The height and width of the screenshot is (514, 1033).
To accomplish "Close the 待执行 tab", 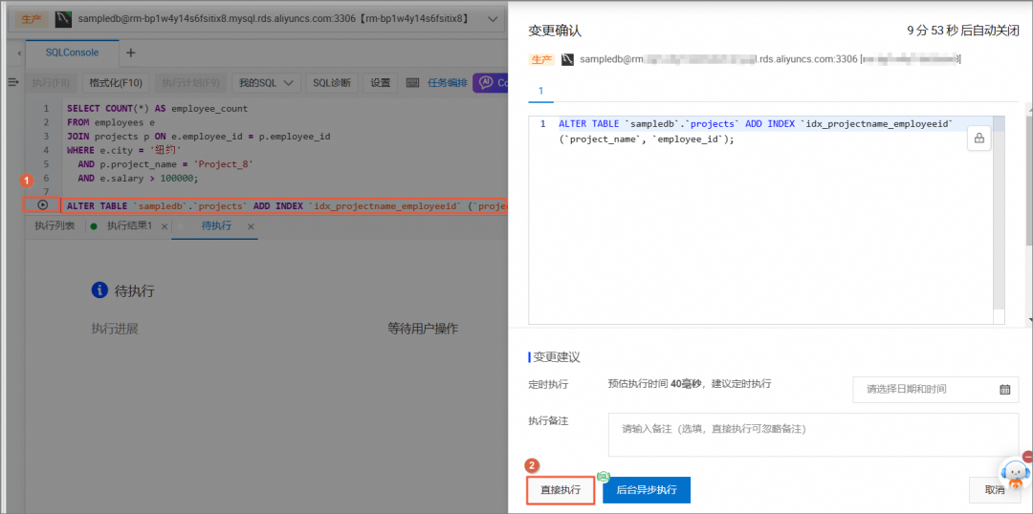I will tap(251, 226).
